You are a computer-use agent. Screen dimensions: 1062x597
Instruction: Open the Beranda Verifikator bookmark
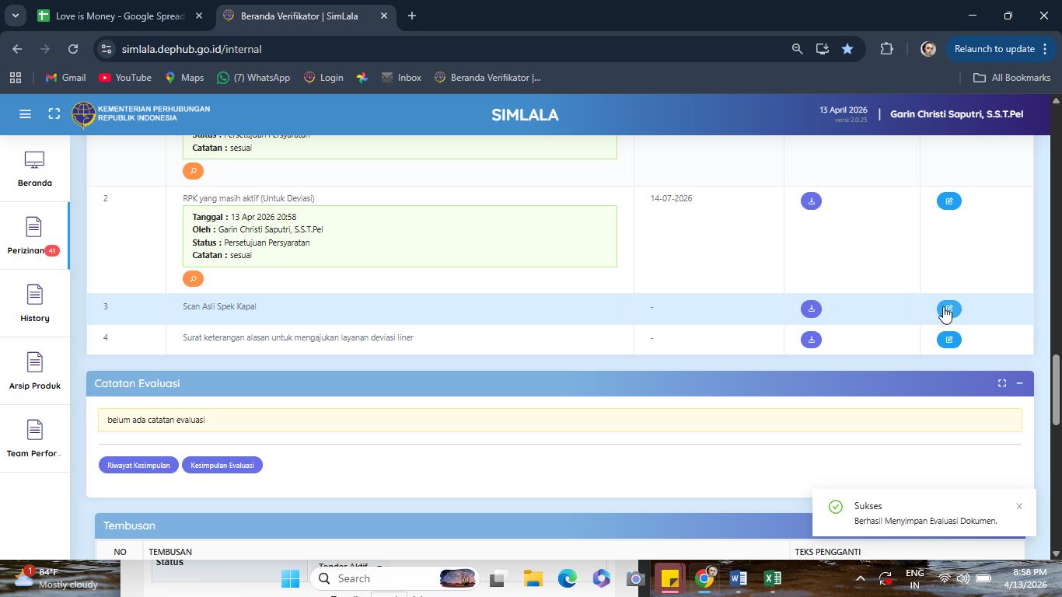coord(487,78)
